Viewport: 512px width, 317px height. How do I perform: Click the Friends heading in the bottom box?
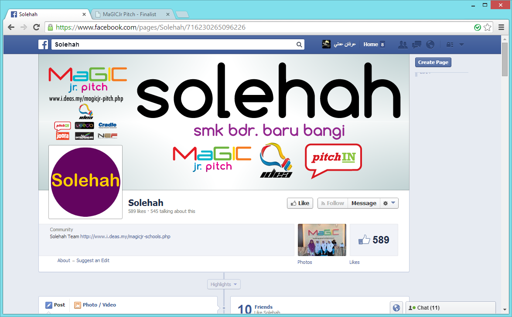click(263, 307)
